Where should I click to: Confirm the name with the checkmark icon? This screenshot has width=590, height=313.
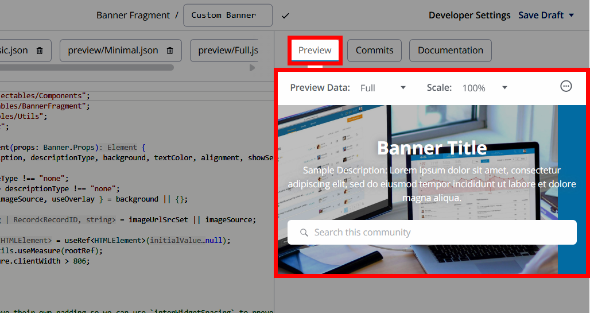[285, 16]
